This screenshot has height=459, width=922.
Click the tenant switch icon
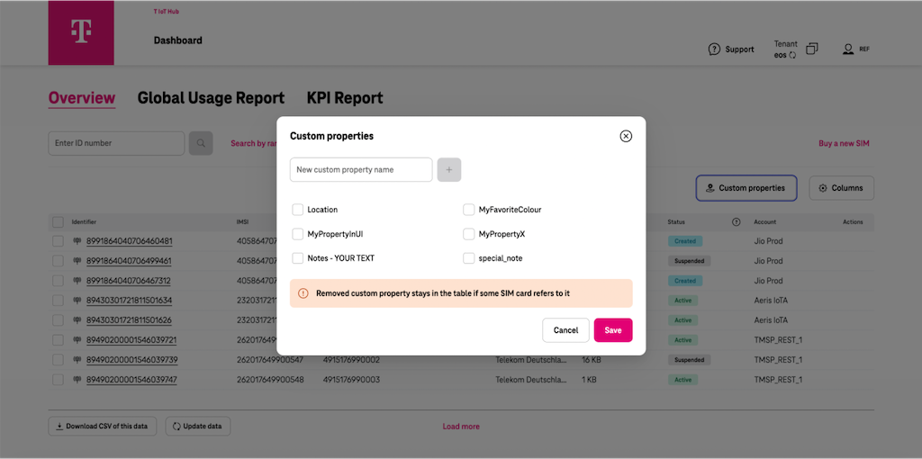tap(812, 49)
